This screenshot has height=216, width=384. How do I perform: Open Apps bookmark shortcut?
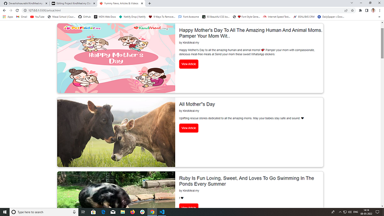(8, 17)
